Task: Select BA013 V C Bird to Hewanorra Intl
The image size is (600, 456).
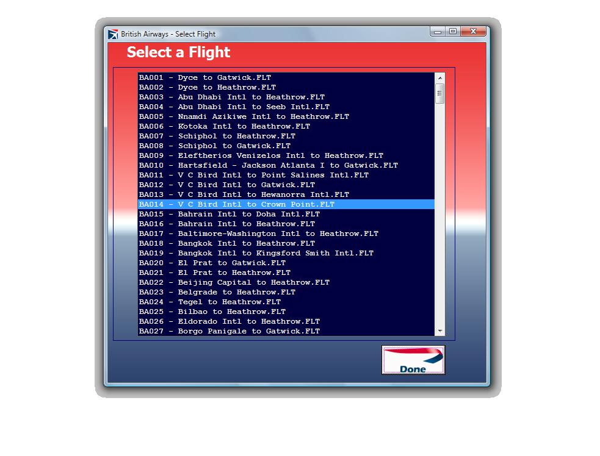Action: (286, 194)
